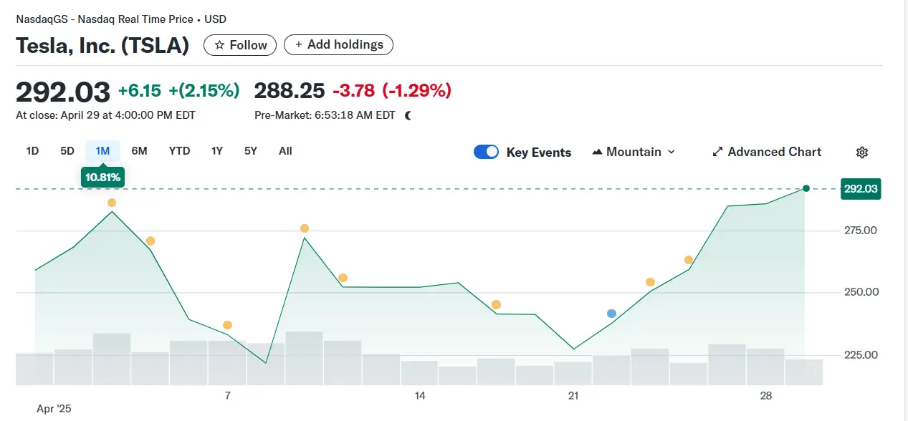
Task: Open chart settings gear icon
Action: (x=862, y=153)
